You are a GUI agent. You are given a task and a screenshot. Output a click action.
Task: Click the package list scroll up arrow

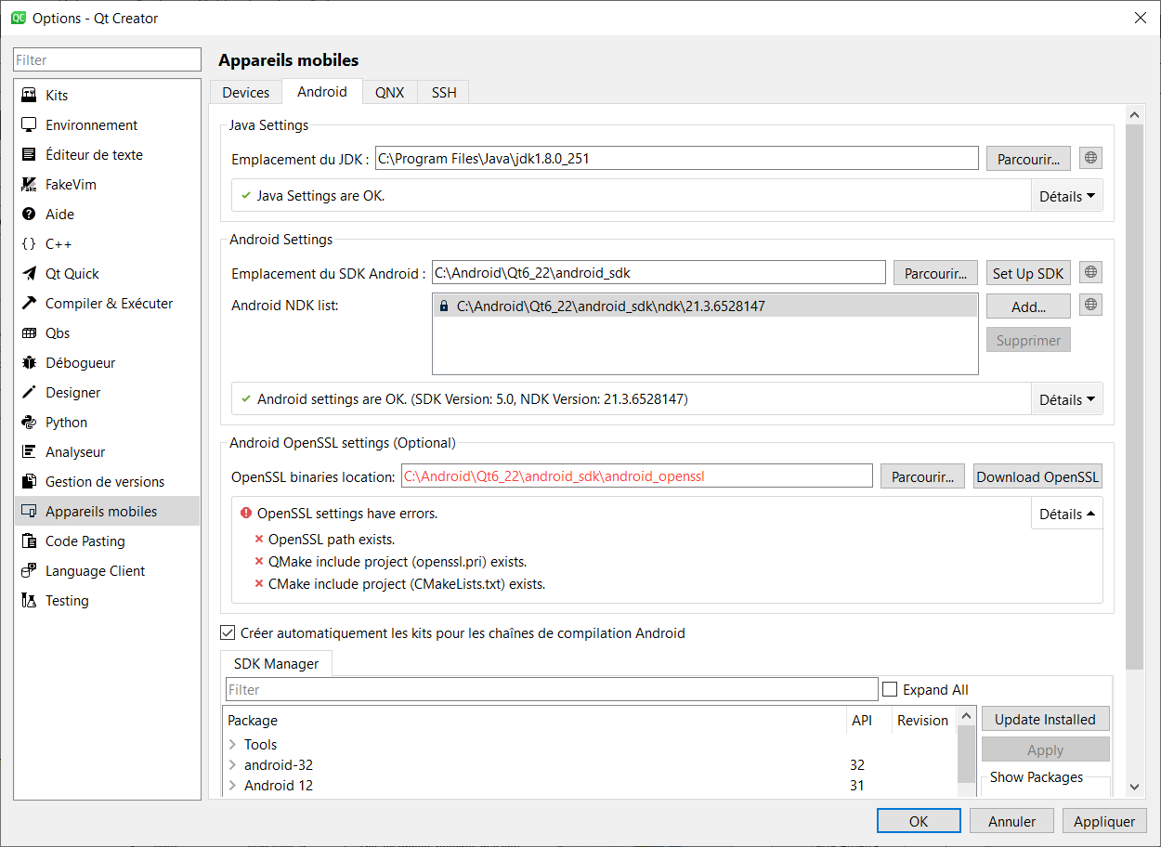(967, 716)
